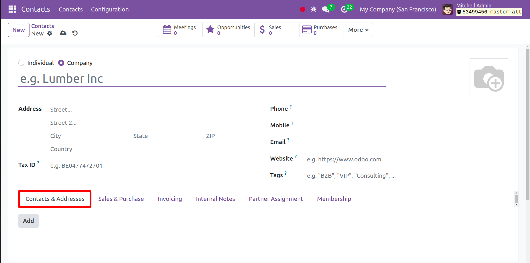Click the tab bar scroll down arrow

[516, 205]
